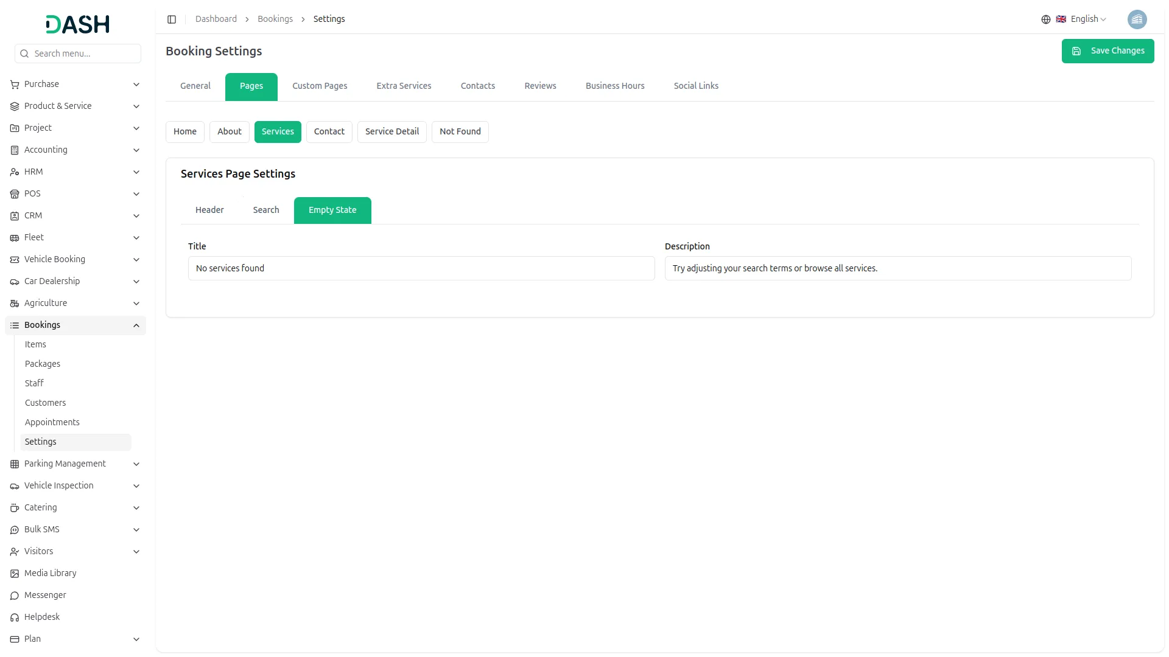Click the Purchase cart icon

click(15, 85)
